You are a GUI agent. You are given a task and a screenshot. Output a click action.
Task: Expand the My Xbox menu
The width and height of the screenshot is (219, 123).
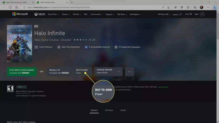tap(122, 14)
